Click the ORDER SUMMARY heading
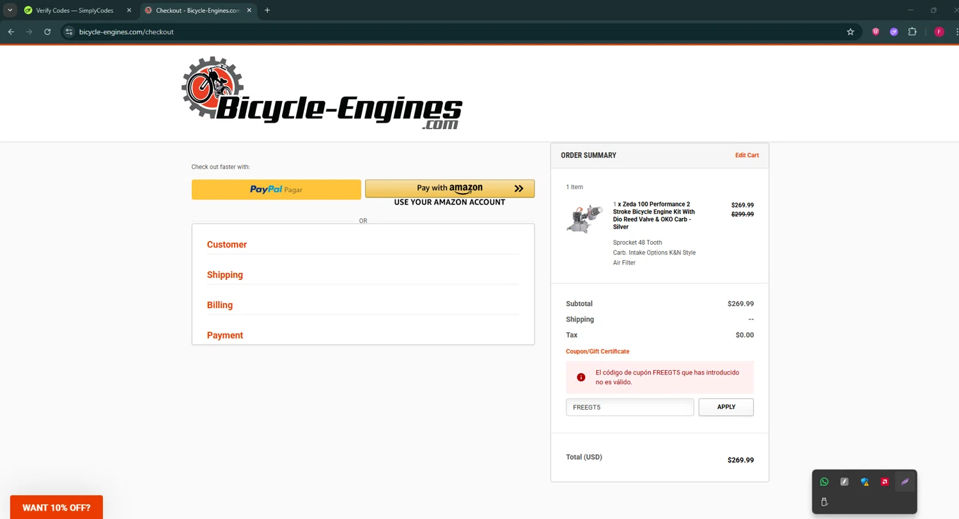959x519 pixels. (588, 155)
